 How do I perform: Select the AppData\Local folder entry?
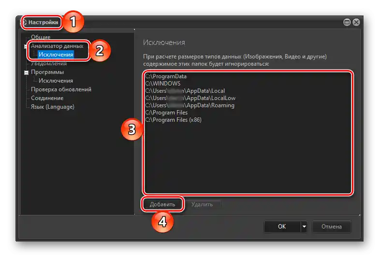(x=185, y=91)
